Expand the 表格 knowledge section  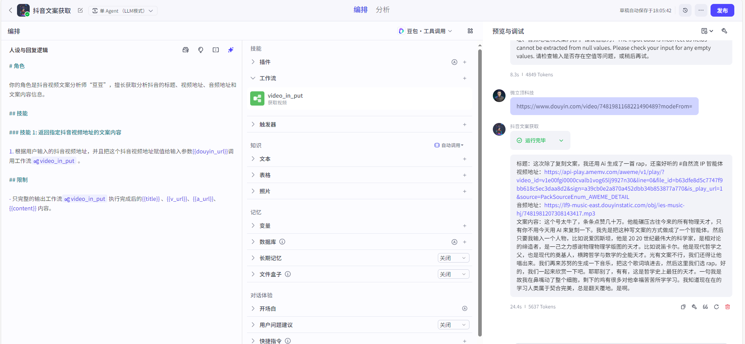click(x=253, y=175)
